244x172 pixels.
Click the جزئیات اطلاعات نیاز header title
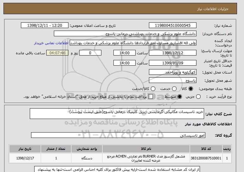pos(213,9)
